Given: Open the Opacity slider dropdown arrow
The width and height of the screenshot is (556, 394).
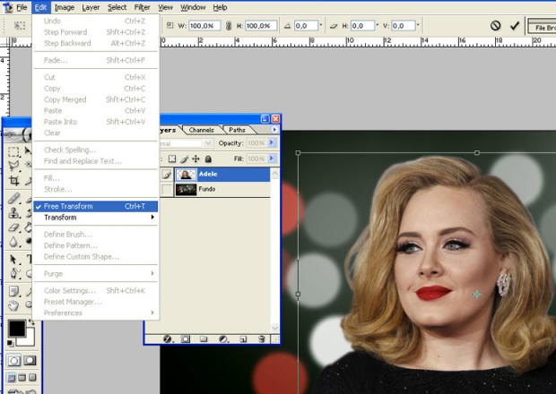Looking at the screenshot, I should tap(273, 143).
